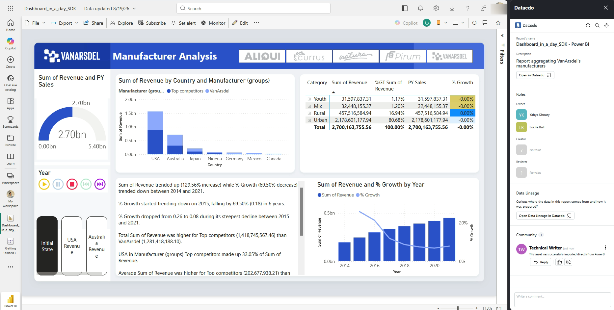Open Workspaces in the sidebar
The image size is (614, 310).
pyautogui.click(x=11, y=178)
